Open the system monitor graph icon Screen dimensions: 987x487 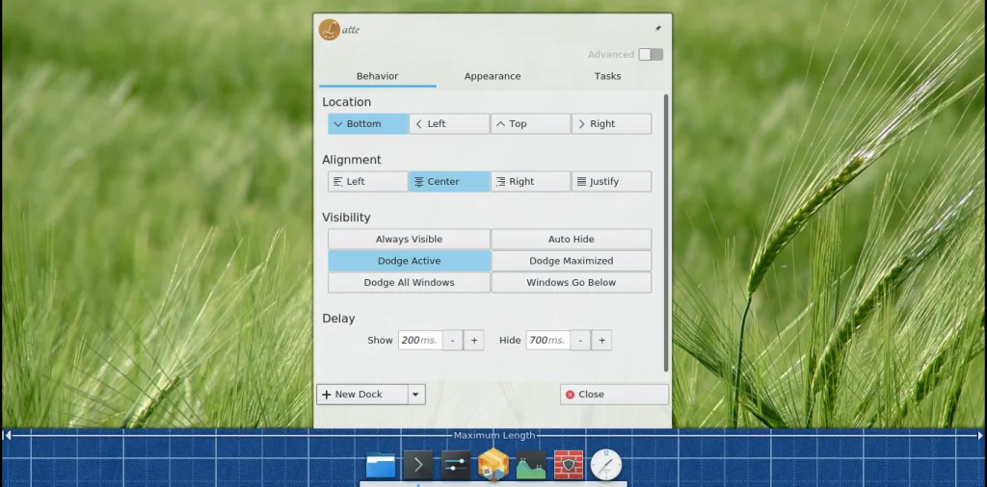[531, 465]
